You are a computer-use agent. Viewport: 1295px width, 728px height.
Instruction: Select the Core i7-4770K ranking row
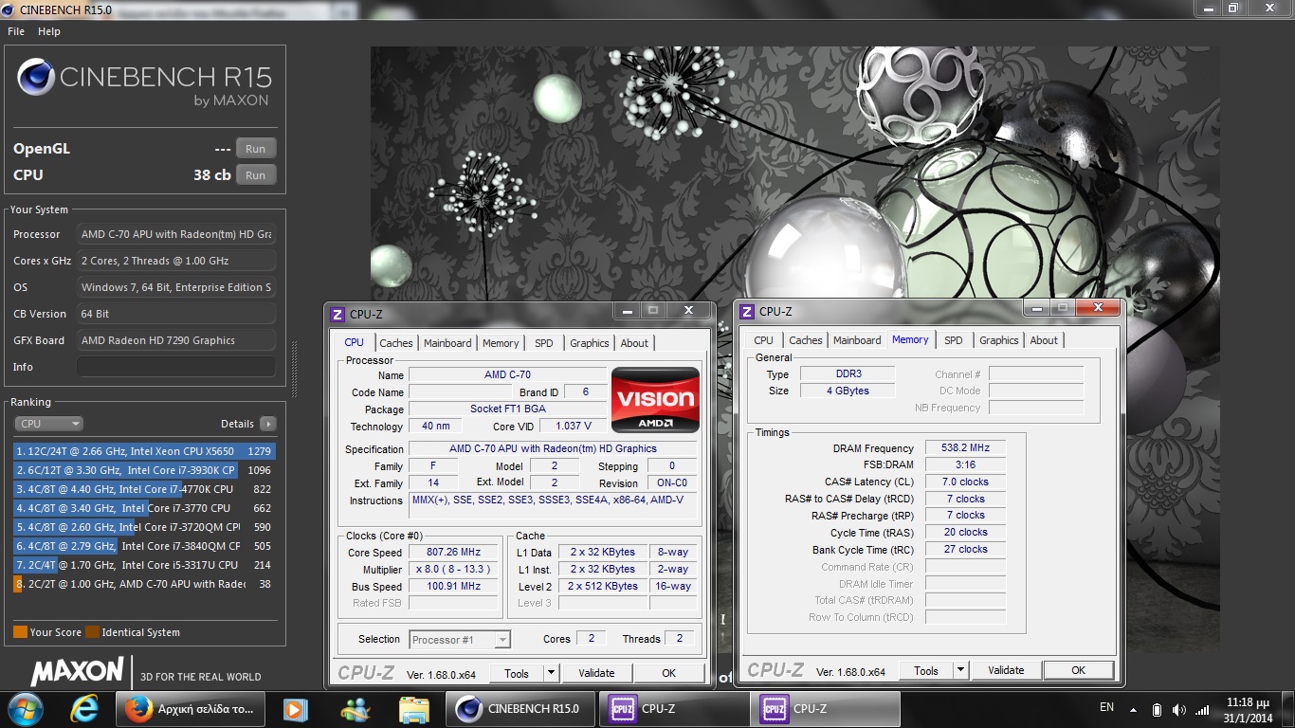tap(144, 489)
